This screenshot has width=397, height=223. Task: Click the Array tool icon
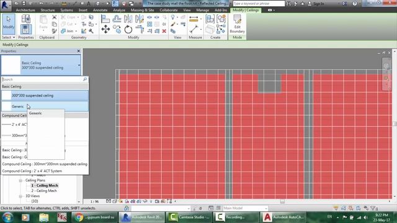click(149, 24)
